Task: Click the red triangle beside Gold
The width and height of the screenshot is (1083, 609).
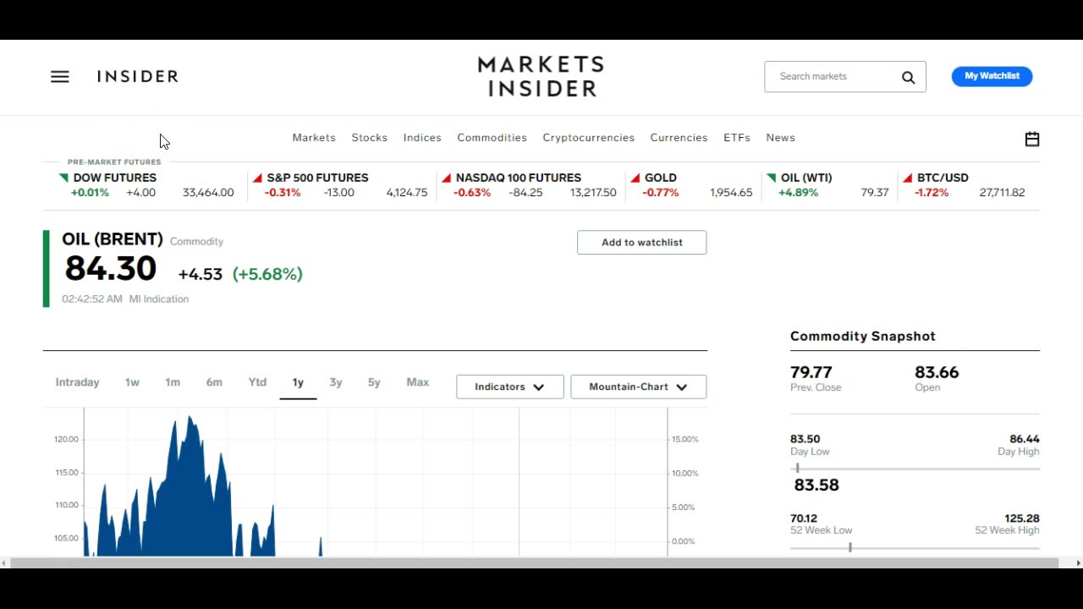Action: click(635, 178)
